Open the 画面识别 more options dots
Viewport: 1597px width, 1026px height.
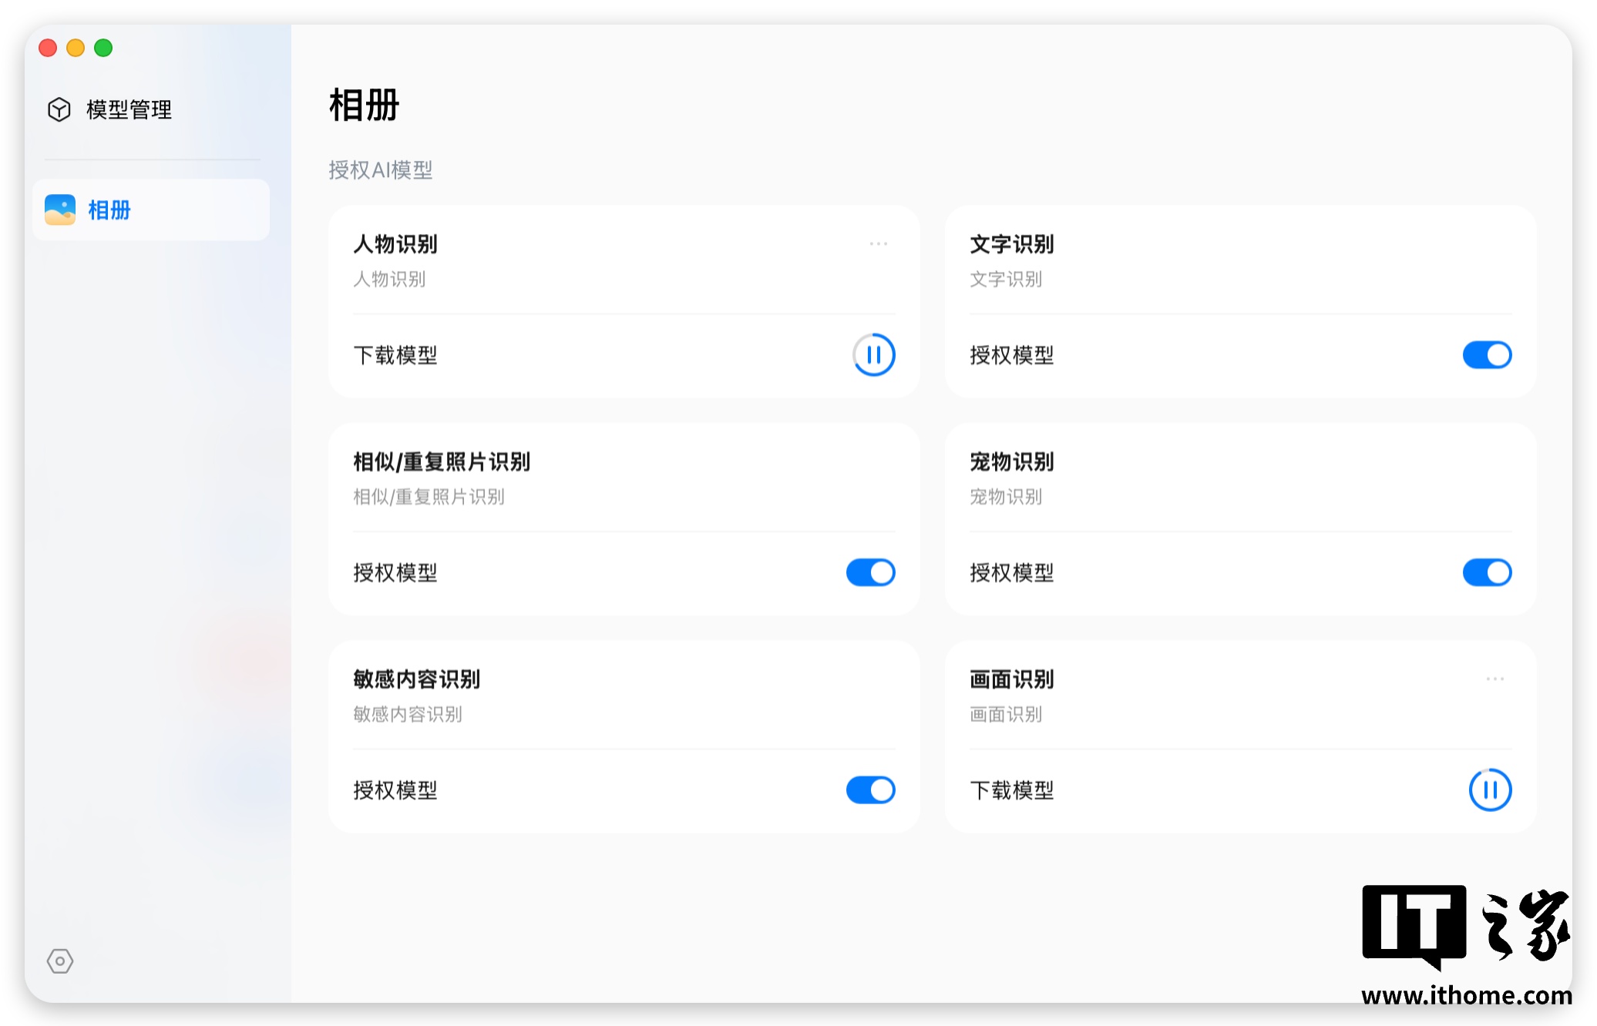tap(1495, 679)
